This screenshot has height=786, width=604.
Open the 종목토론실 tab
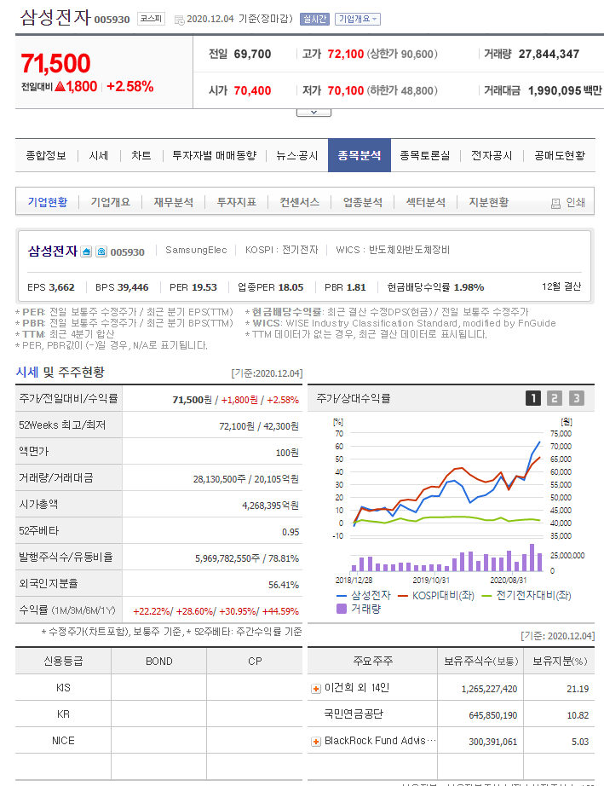(x=425, y=155)
